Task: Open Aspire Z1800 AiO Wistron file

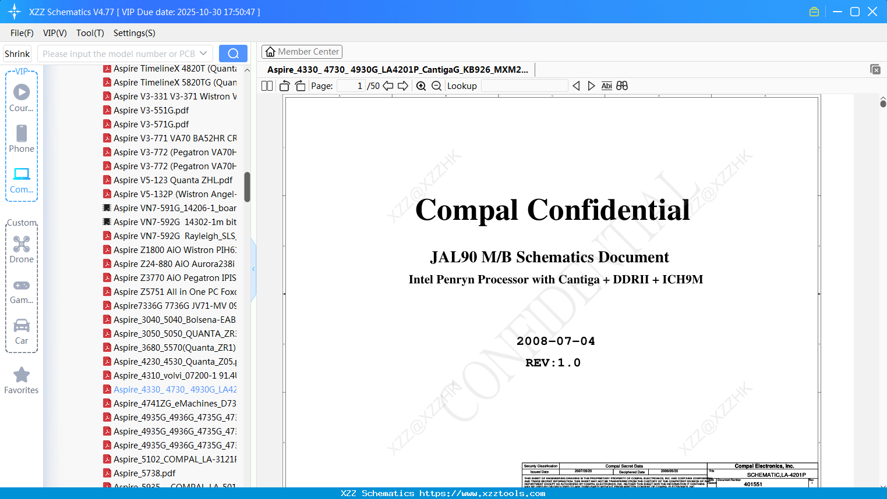Action: tap(170, 250)
